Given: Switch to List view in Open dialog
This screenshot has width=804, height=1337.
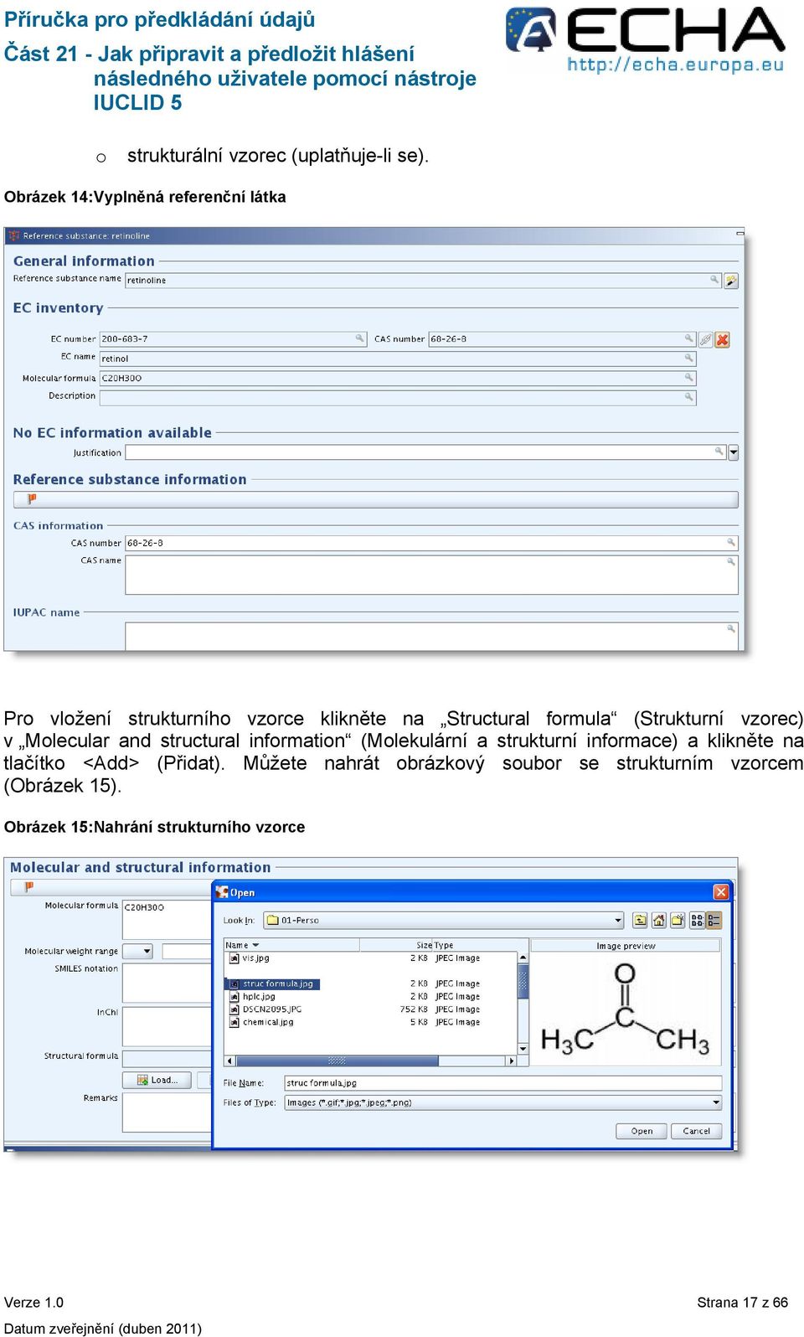Looking at the screenshot, I should coord(697,920).
